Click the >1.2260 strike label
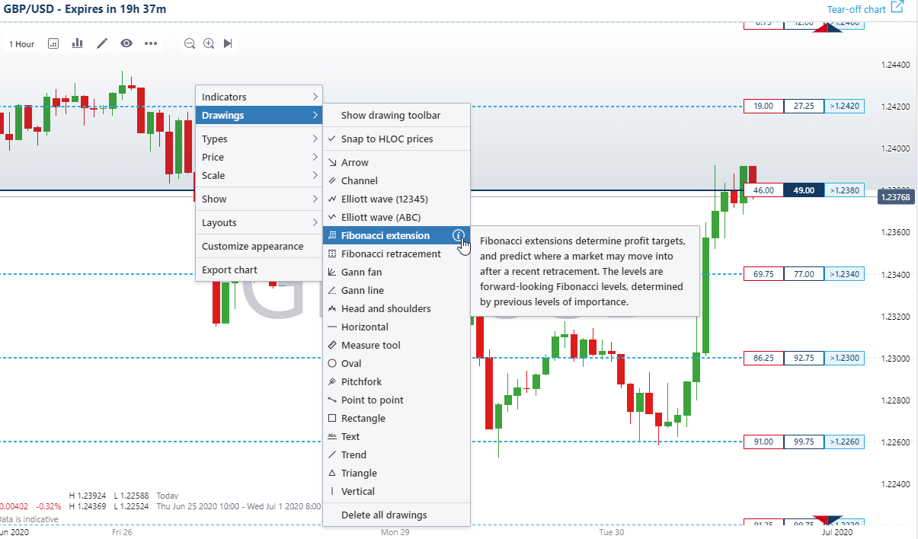Image resolution: width=918 pixels, height=539 pixels. coord(844,442)
